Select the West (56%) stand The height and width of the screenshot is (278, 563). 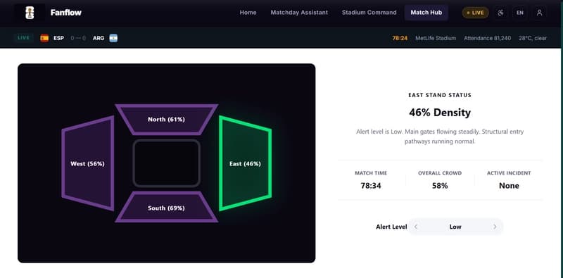click(88, 163)
